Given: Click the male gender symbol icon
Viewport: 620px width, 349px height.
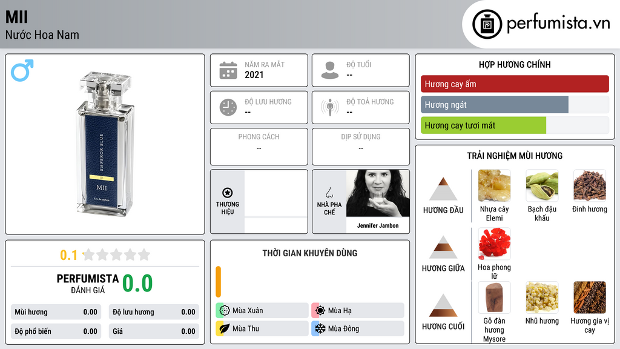Looking at the screenshot, I should [22, 70].
